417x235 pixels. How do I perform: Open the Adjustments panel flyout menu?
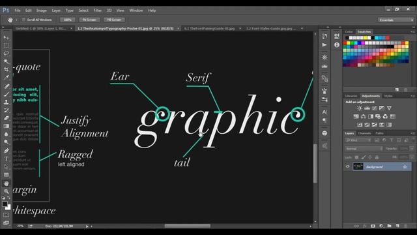[x=412, y=96]
